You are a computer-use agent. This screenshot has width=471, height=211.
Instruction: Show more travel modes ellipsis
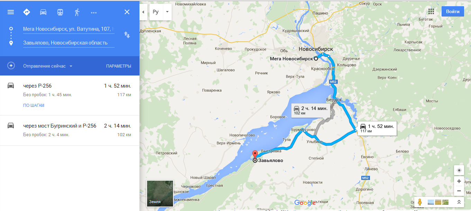94,12
